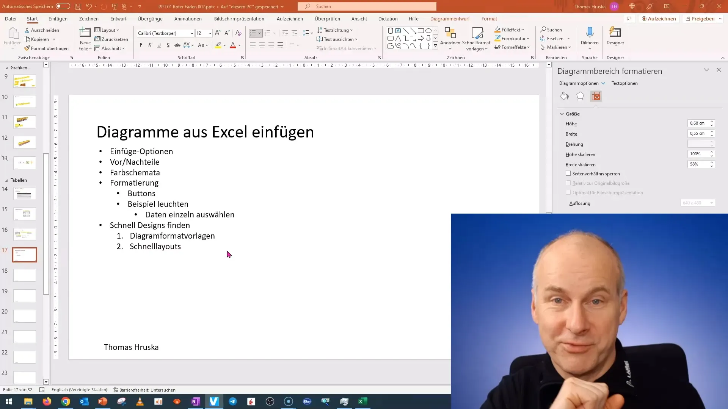This screenshot has height=409, width=728.
Task: Select the Überprüfen ribbon tab
Action: (x=327, y=19)
